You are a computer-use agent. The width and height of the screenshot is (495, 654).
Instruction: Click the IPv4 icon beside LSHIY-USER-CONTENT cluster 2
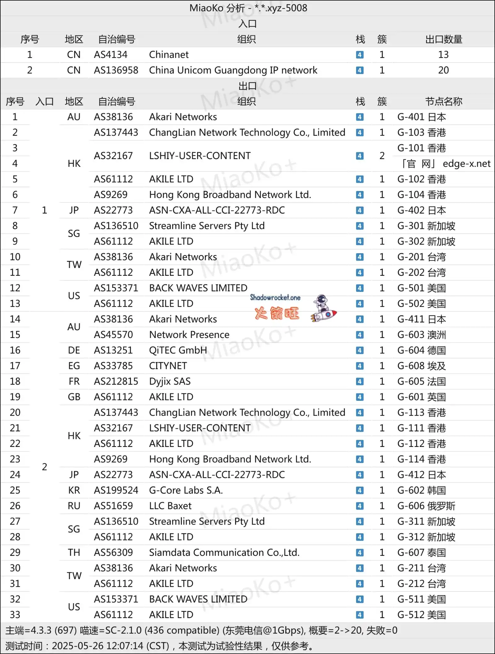click(x=359, y=156)
